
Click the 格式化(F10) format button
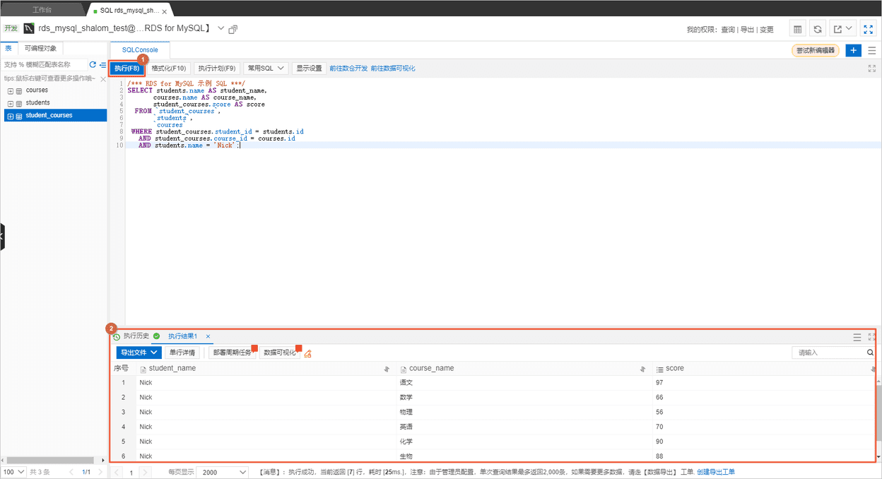[x=169, y=69]
